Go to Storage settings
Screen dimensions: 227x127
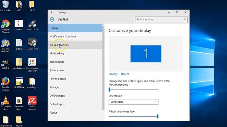pos(75,87)
